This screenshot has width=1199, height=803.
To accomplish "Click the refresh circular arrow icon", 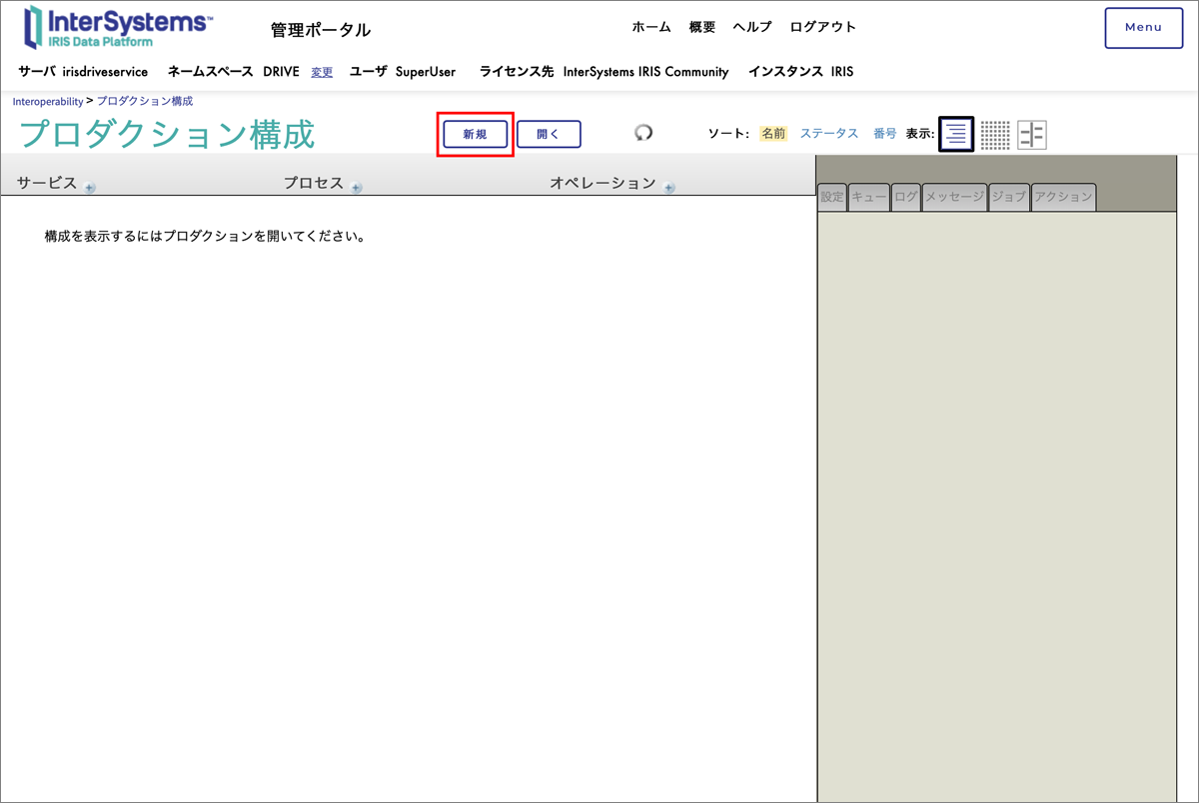I will point(643,132).
